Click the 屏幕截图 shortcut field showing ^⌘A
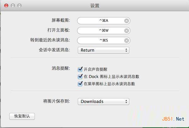189x128 pixels. pos(101,21)
